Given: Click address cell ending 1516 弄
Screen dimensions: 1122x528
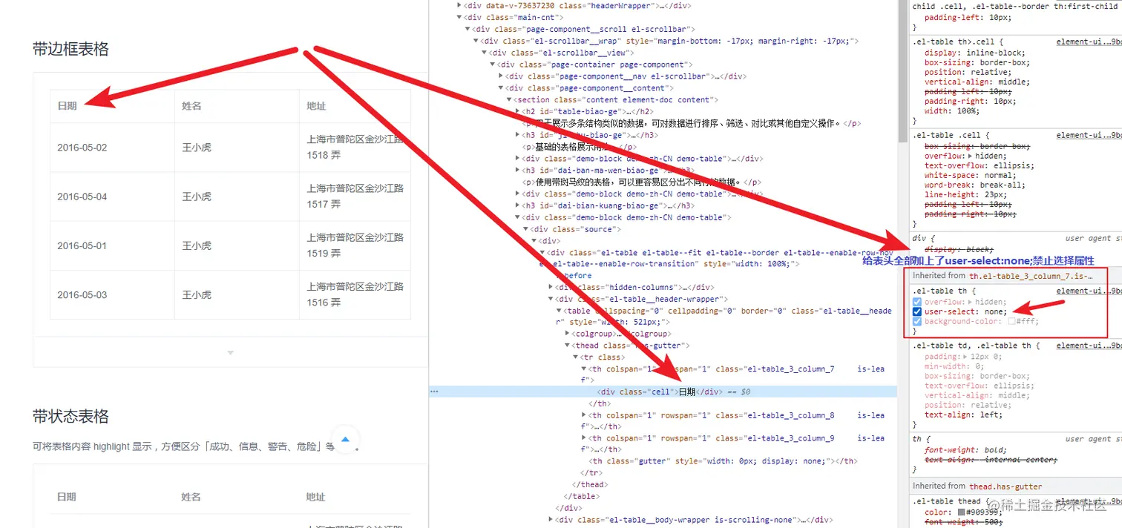Looking at the screenshot, I should [x=355, y=294].
